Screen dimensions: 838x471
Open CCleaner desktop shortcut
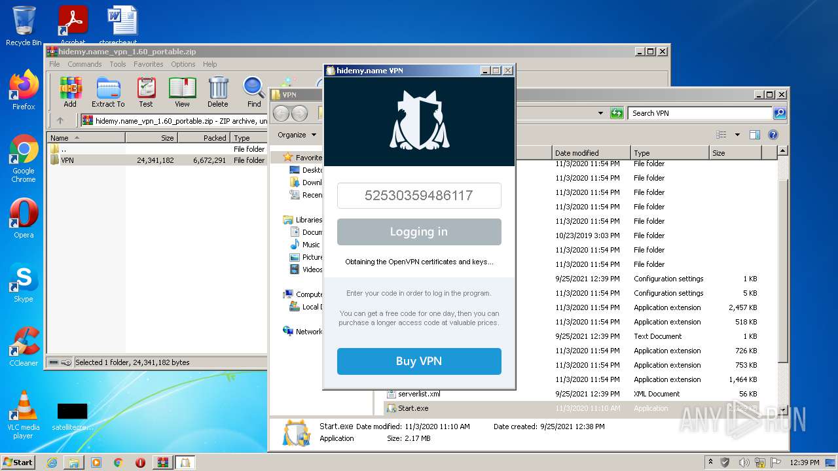24,347
